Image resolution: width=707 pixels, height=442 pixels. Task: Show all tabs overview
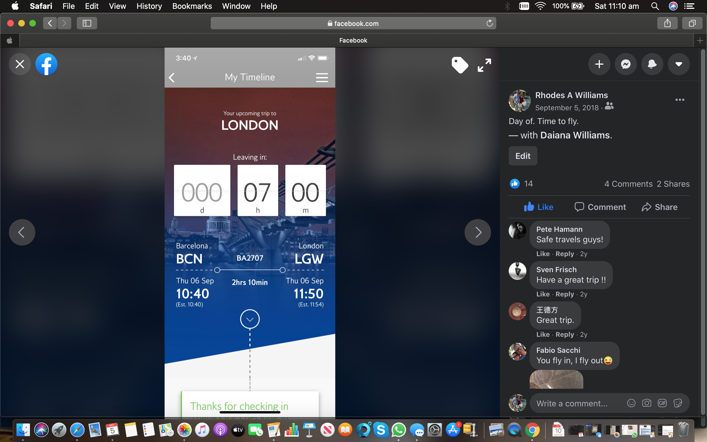(x=692, y=23)
